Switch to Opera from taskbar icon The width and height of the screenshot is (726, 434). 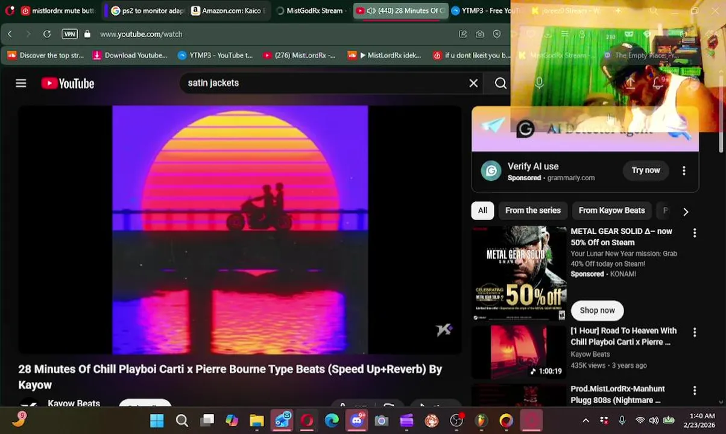click(x=307, y=420)
